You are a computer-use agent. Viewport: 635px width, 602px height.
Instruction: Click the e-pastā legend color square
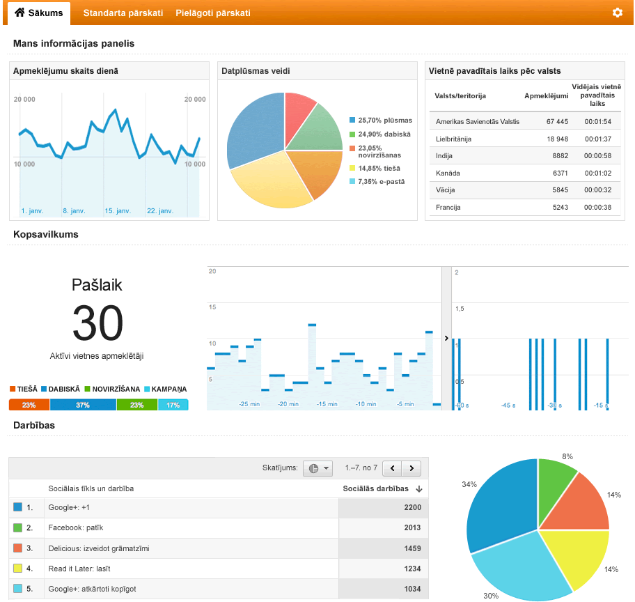(x=352, y=181)
